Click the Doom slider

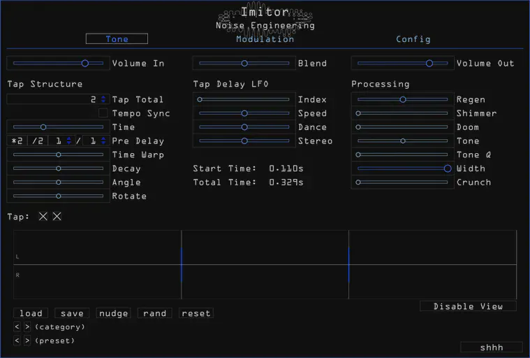tap(403, 127)
